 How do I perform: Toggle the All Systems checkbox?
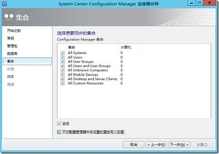click(63, 53)
